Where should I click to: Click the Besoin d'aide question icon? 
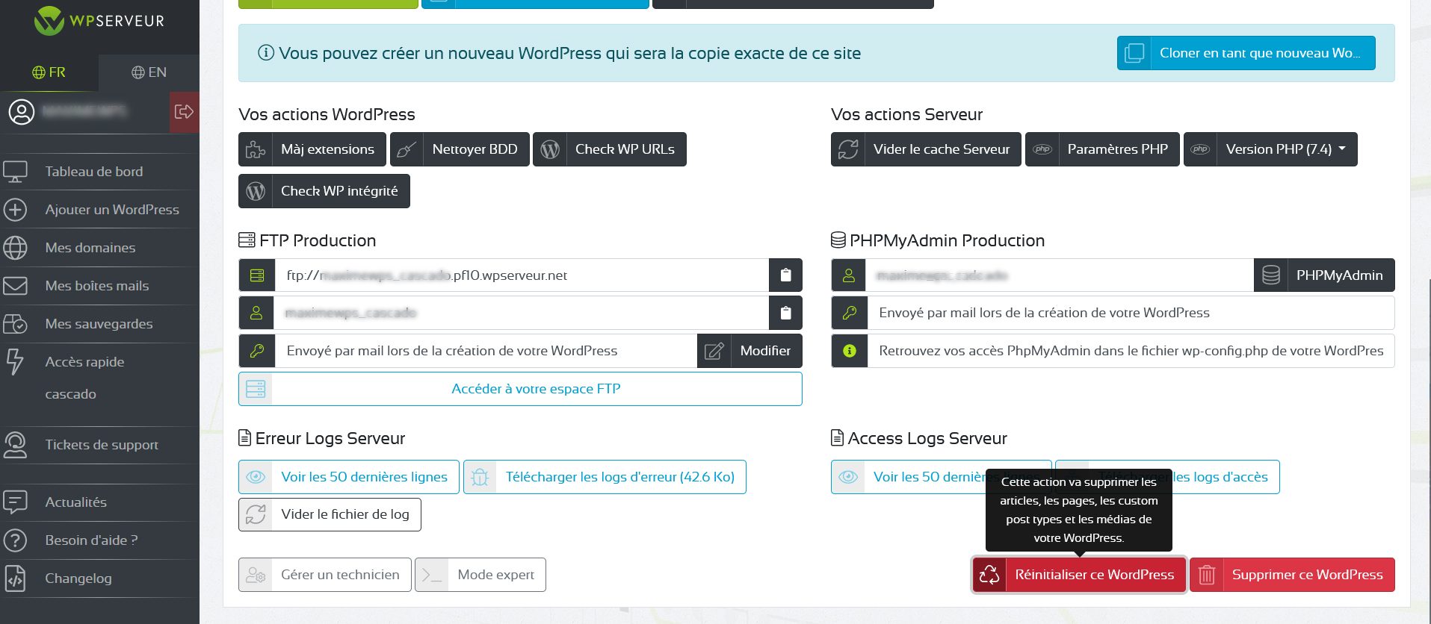click(x=15, y=540)
